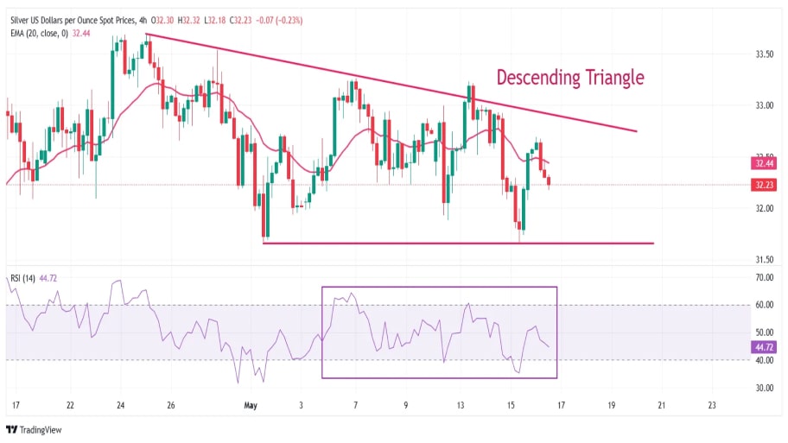
Task: Click the 31.50 price axis label
Action: point(765,260)
